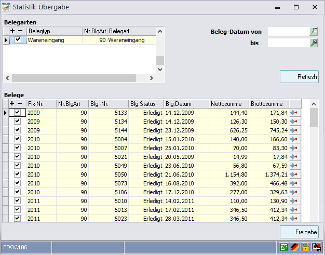325x255 pixels.
Task: Select Nettosumme cell 626,25
Action: 229,130
